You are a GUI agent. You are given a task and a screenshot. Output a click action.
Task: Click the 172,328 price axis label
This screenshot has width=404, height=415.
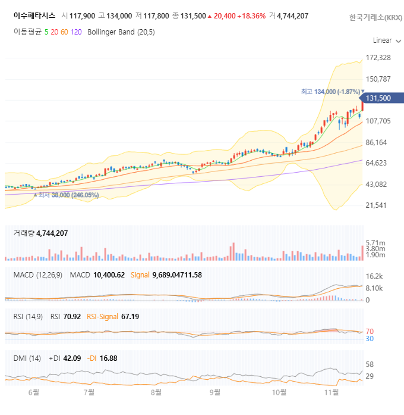(x=378, y=58)
